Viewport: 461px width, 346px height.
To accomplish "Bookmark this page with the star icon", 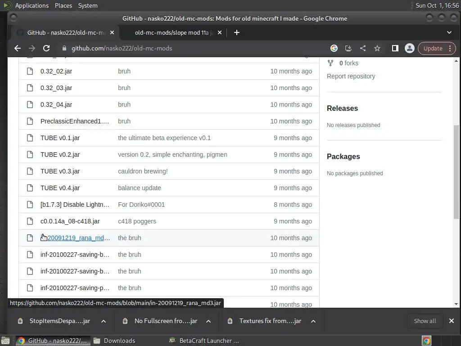I will pyautogui.click(x=377, y=49).
